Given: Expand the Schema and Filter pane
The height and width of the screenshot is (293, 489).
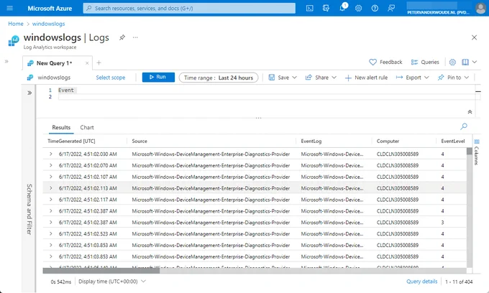Looking at the screenshot, I should (29, 93).
